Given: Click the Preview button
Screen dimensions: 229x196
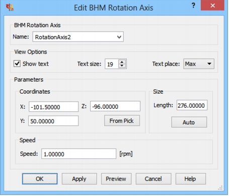Looking at the screenshot, I should coord(116,179).
